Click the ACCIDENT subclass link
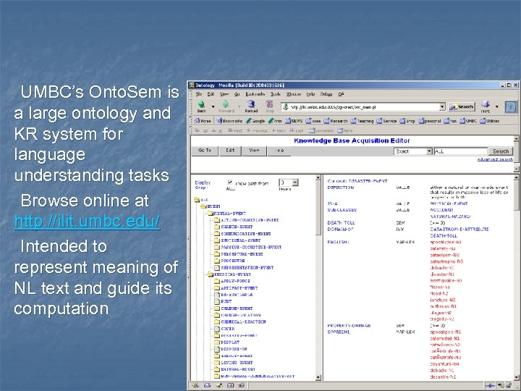The width and height of the screenshot is (521, 391). click(x=441, y=210)
